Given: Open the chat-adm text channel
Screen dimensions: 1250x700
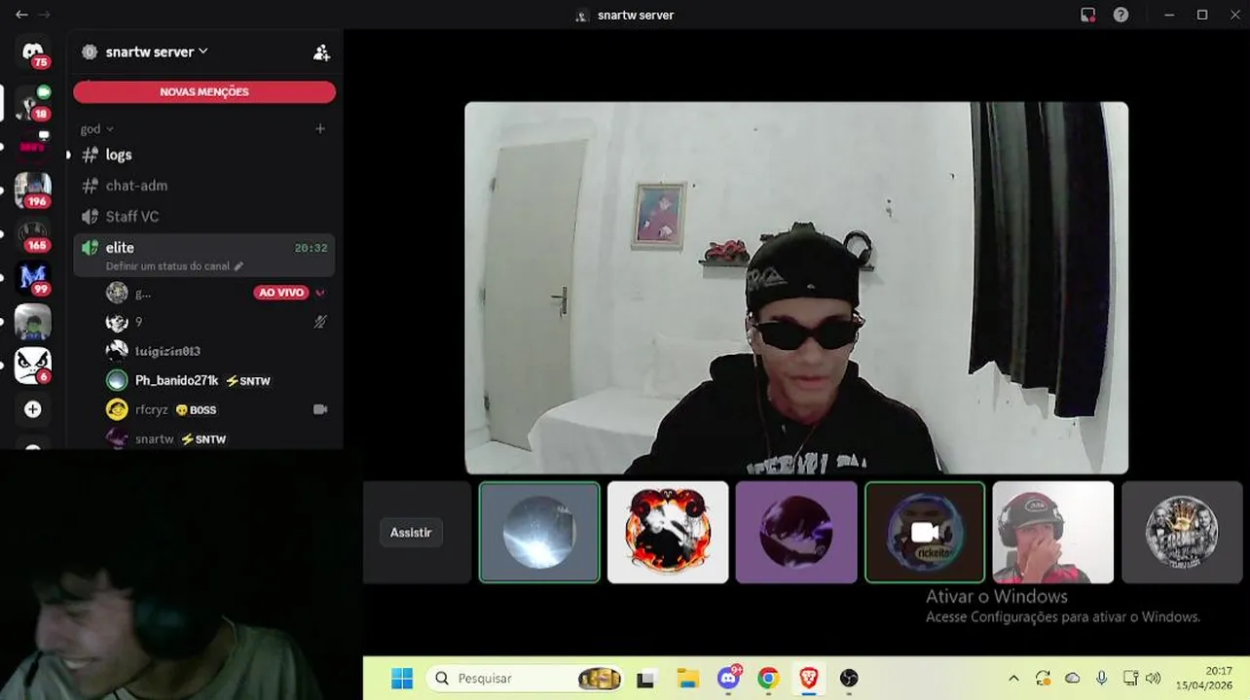Looking at the screenshot, I should [x=204, y=186].
